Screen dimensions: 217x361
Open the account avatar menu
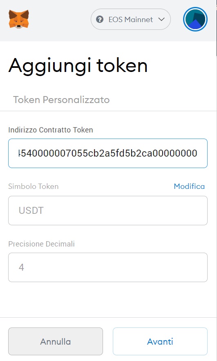coord(195,19)
